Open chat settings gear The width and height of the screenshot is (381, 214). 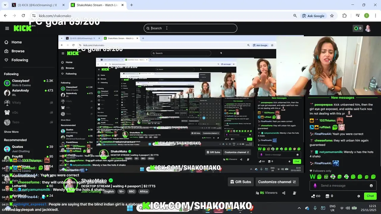(x=359, y=196)
